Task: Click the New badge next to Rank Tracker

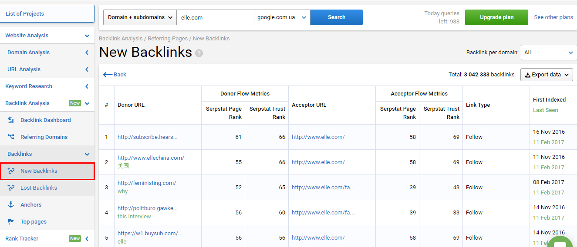Action: coord(75,239)
